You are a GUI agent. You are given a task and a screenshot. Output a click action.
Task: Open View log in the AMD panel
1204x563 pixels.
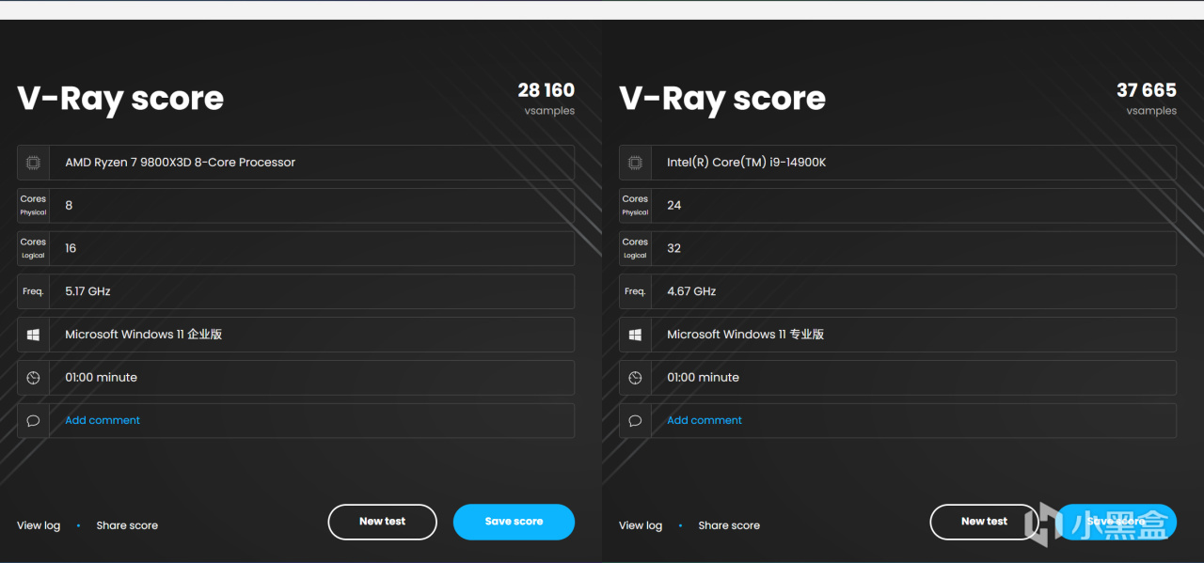coord(39,525)
